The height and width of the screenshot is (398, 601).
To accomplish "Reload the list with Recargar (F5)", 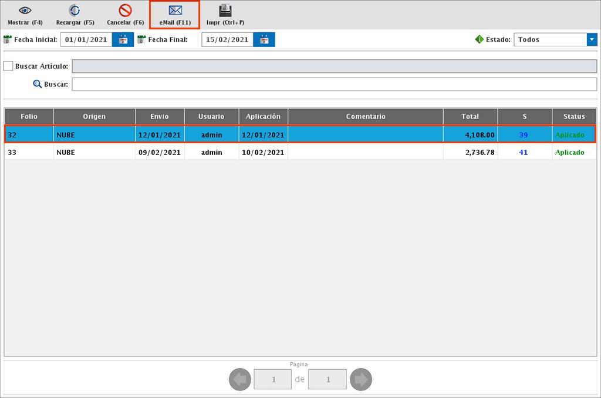I will click(75, 11).
